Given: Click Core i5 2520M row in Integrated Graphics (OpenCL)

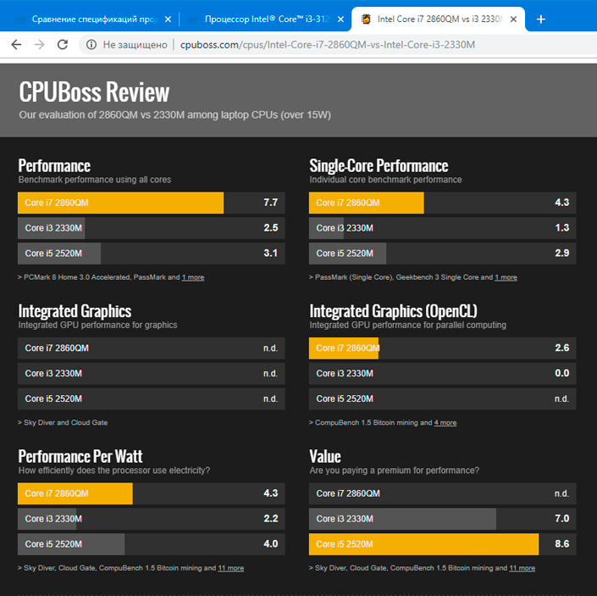Looking at the screenshot, I should (442, 398).
